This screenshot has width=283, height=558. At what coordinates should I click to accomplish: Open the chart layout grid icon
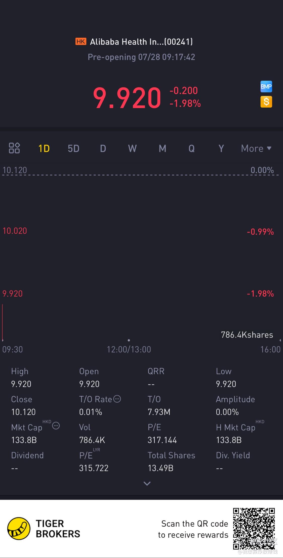pyautogui.click(x=14, y=148)
